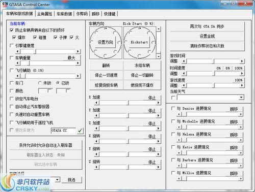Click down arrow of Kick Start scrollbar
This screenshot has width=255, height=192.
click(x=159, y=56)
